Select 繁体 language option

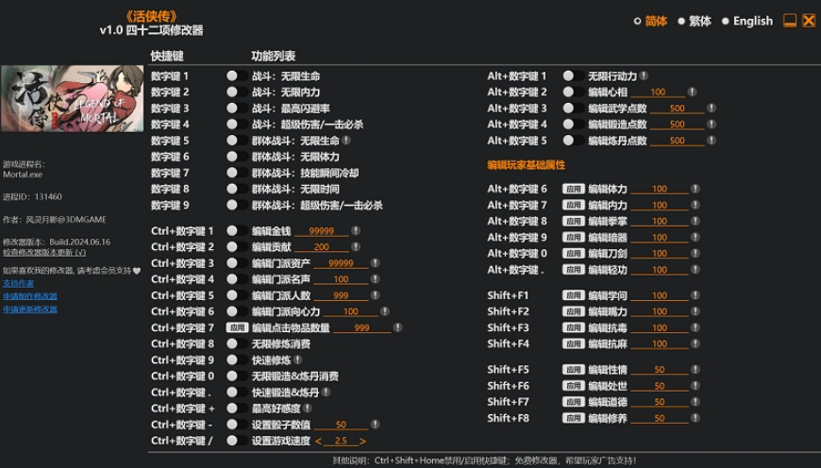click(x=695, y=21)
